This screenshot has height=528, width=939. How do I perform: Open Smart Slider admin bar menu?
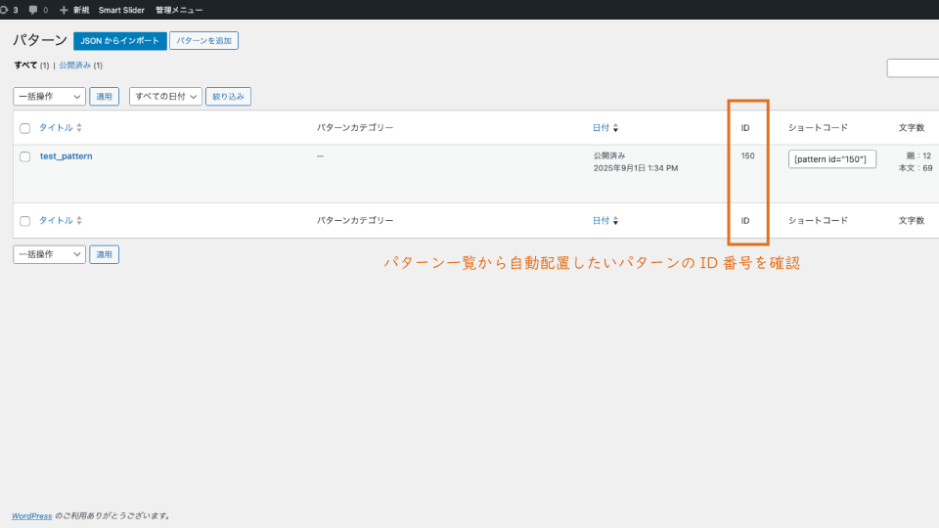coord(121,10)
